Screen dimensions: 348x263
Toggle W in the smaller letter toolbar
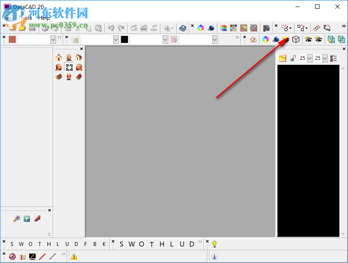[x=21, y=244]
